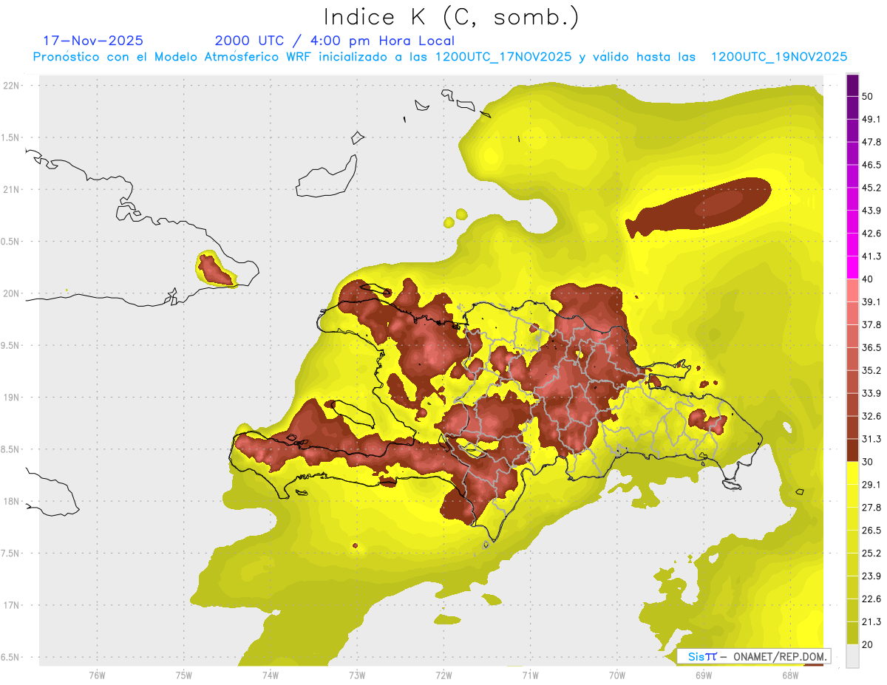The width and height of the screenshot is (887, 685).
Task: Click the elongated brown patch northeast of Hispaniola
Action: pyautogui.click(x=699, y=207)
